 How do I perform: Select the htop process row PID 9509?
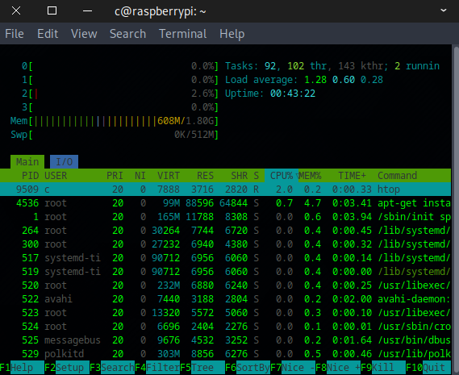(x=225, y=189)
